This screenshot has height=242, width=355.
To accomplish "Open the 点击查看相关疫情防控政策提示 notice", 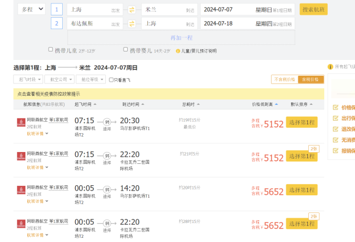I will pyautogui.click(x=49, y=94).
